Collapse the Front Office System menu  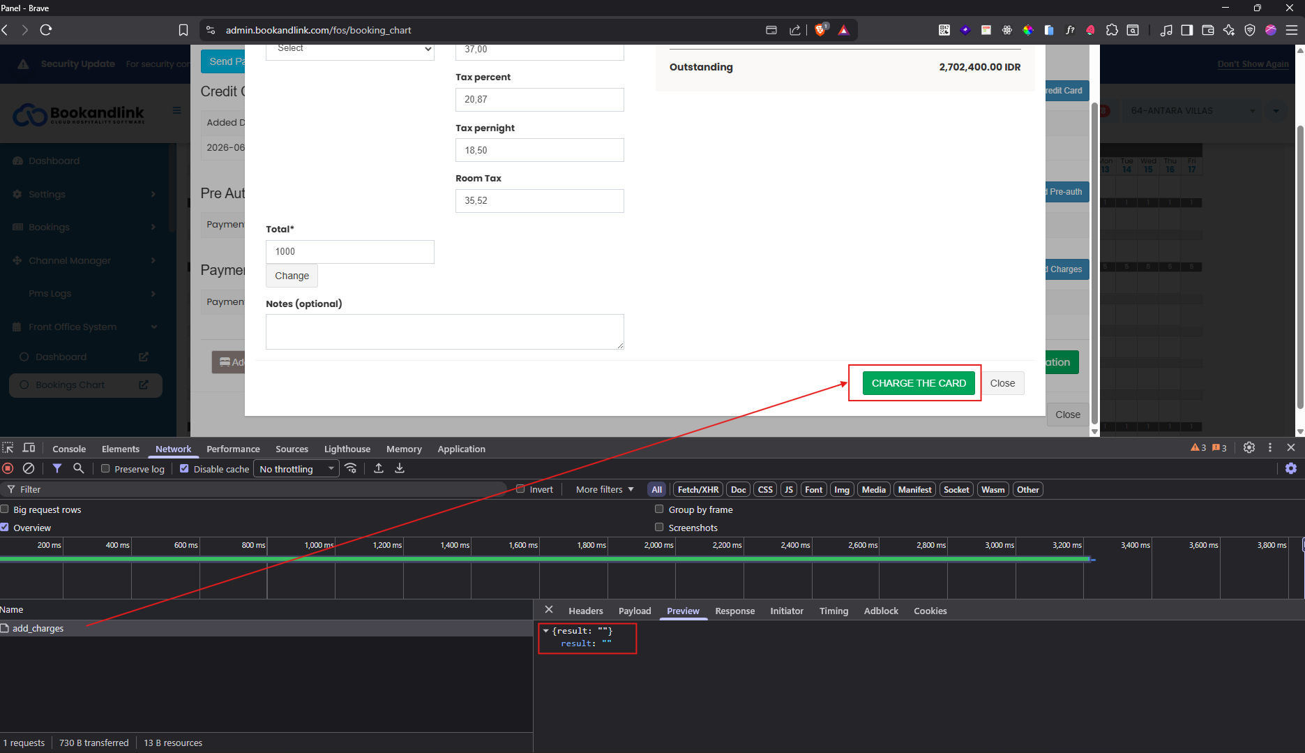tap(84, 327)
